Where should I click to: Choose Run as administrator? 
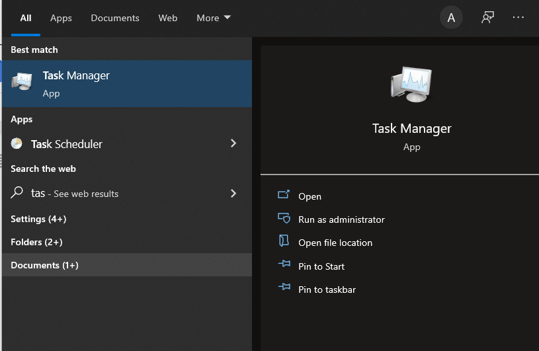(341, 219)
